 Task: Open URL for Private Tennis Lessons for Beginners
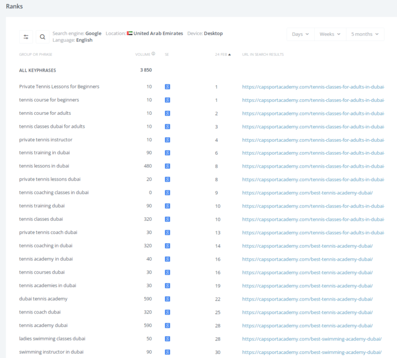click(x=313, y=87)
